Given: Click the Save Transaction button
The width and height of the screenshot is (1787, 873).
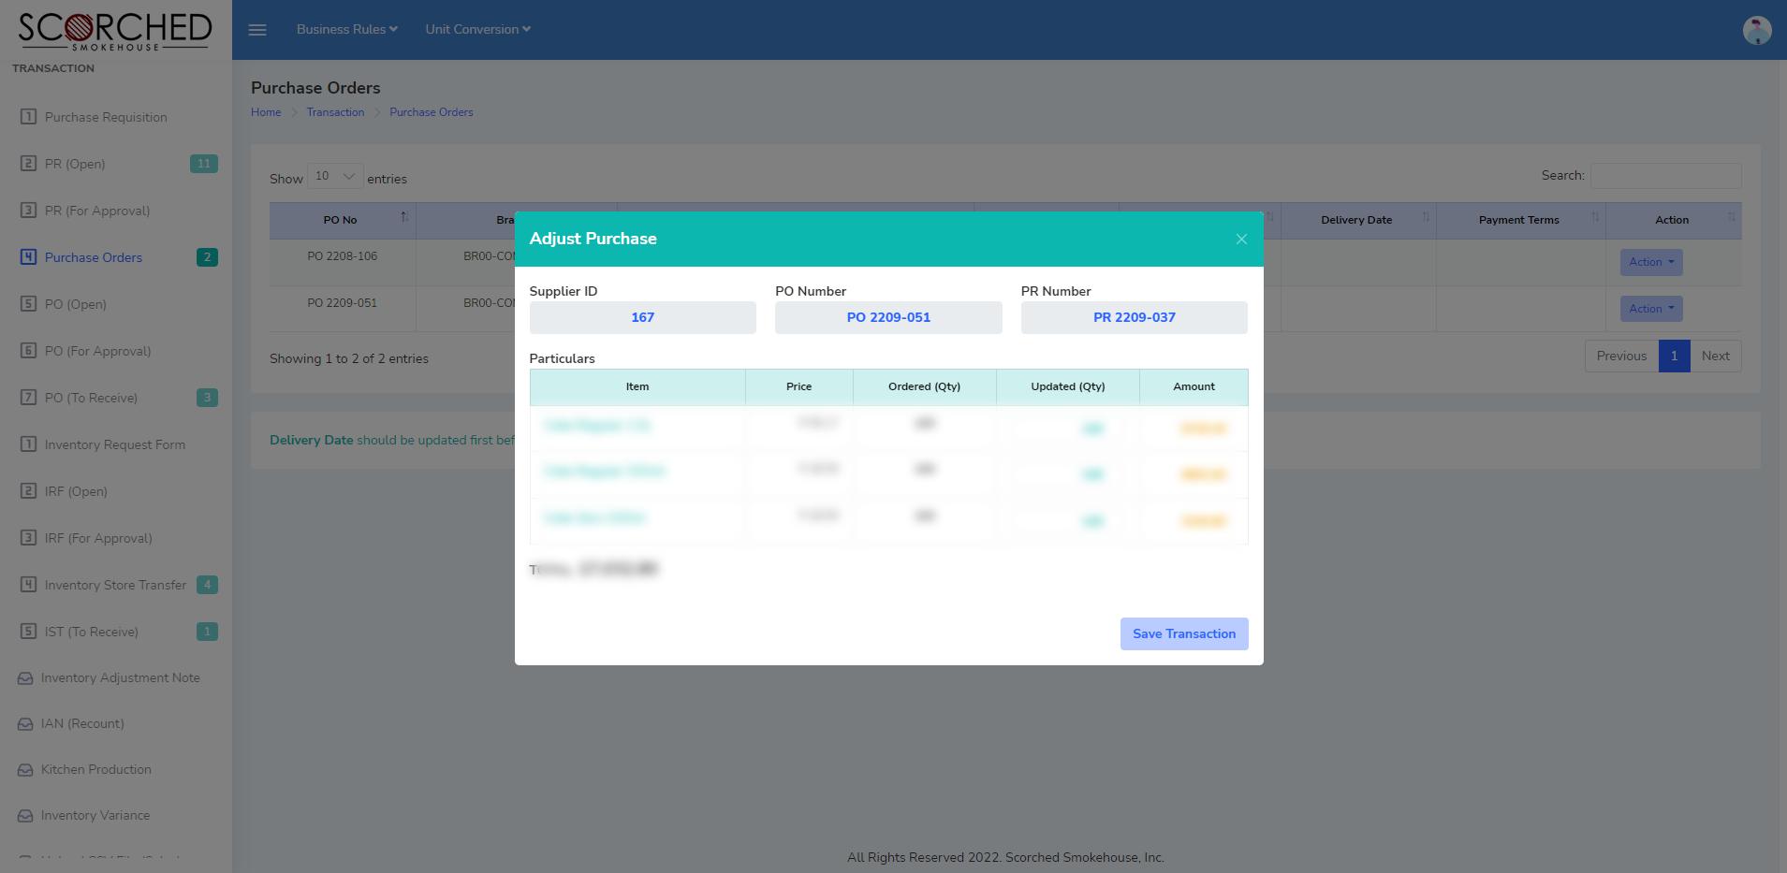Looking at the screenshot, I should coord(1184,633).
